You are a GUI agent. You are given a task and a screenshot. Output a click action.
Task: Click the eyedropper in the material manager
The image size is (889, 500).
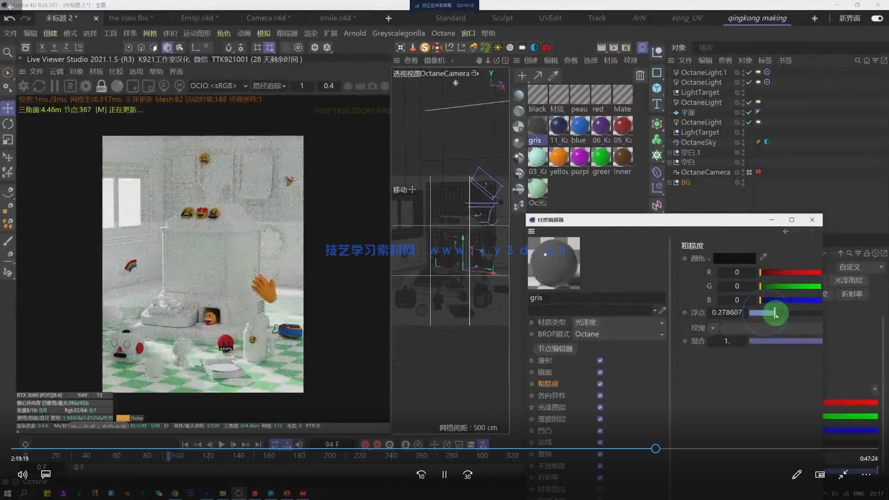pos(553,75)
